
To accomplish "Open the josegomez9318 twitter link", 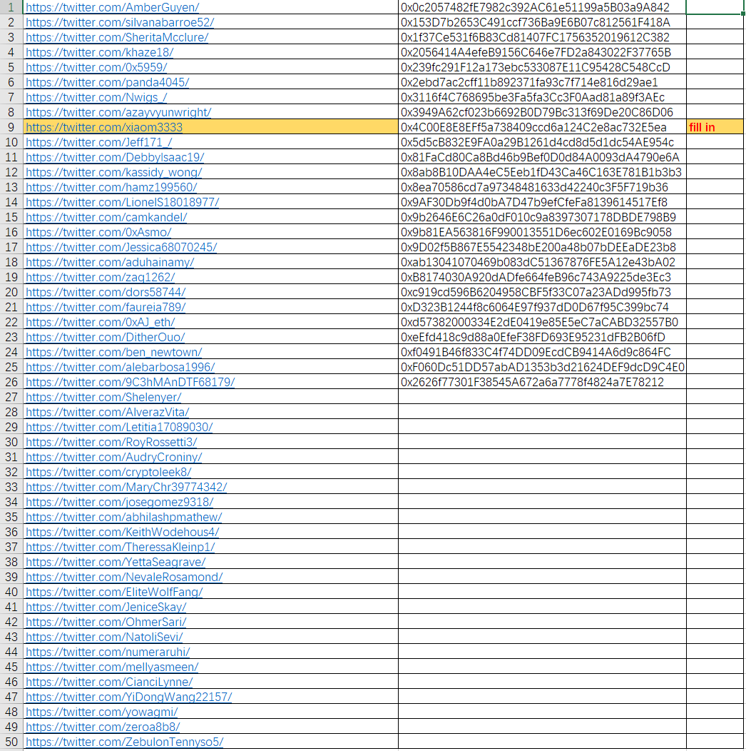I will click(120, 502).
